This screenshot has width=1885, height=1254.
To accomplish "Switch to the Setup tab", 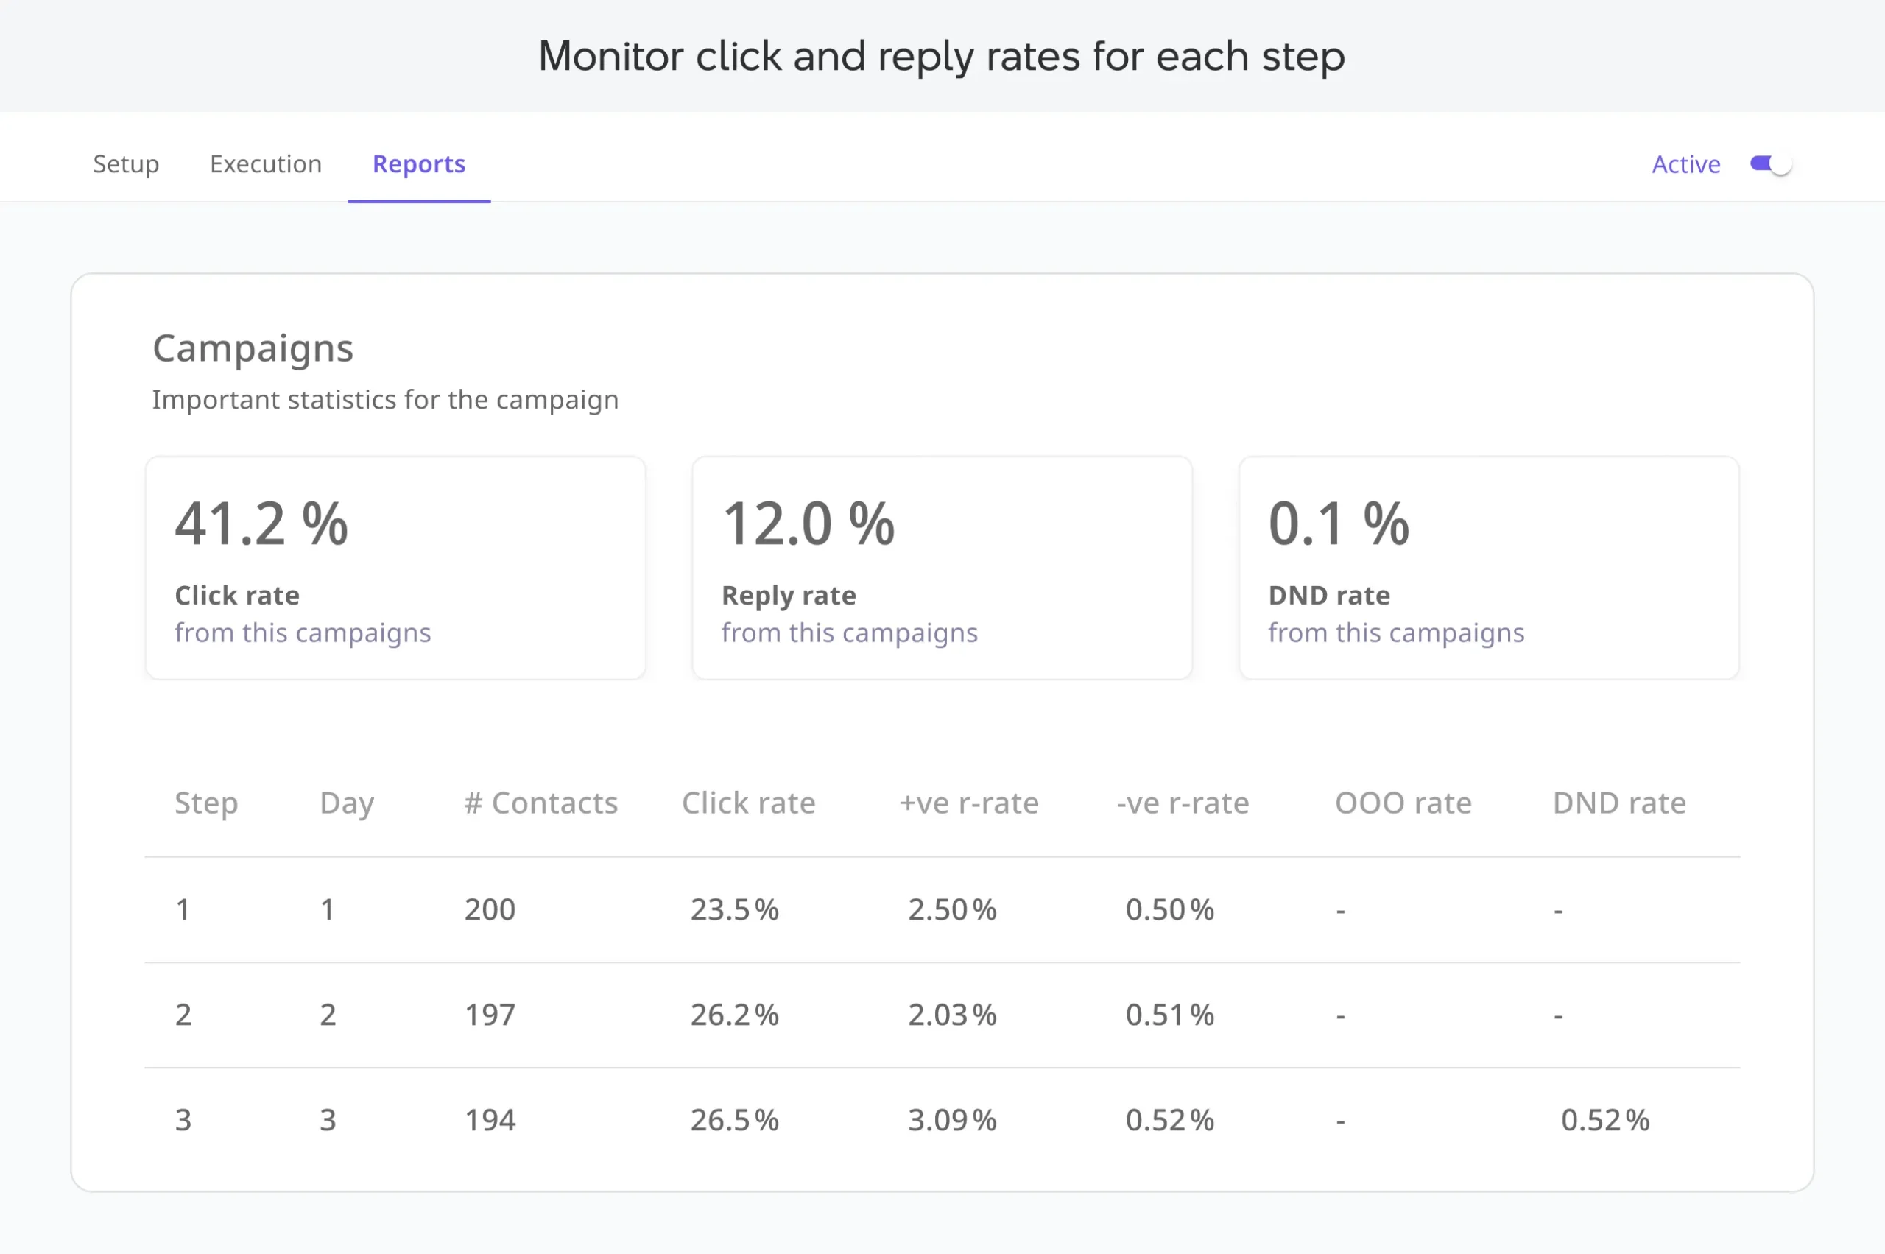I will coord(126,164).
